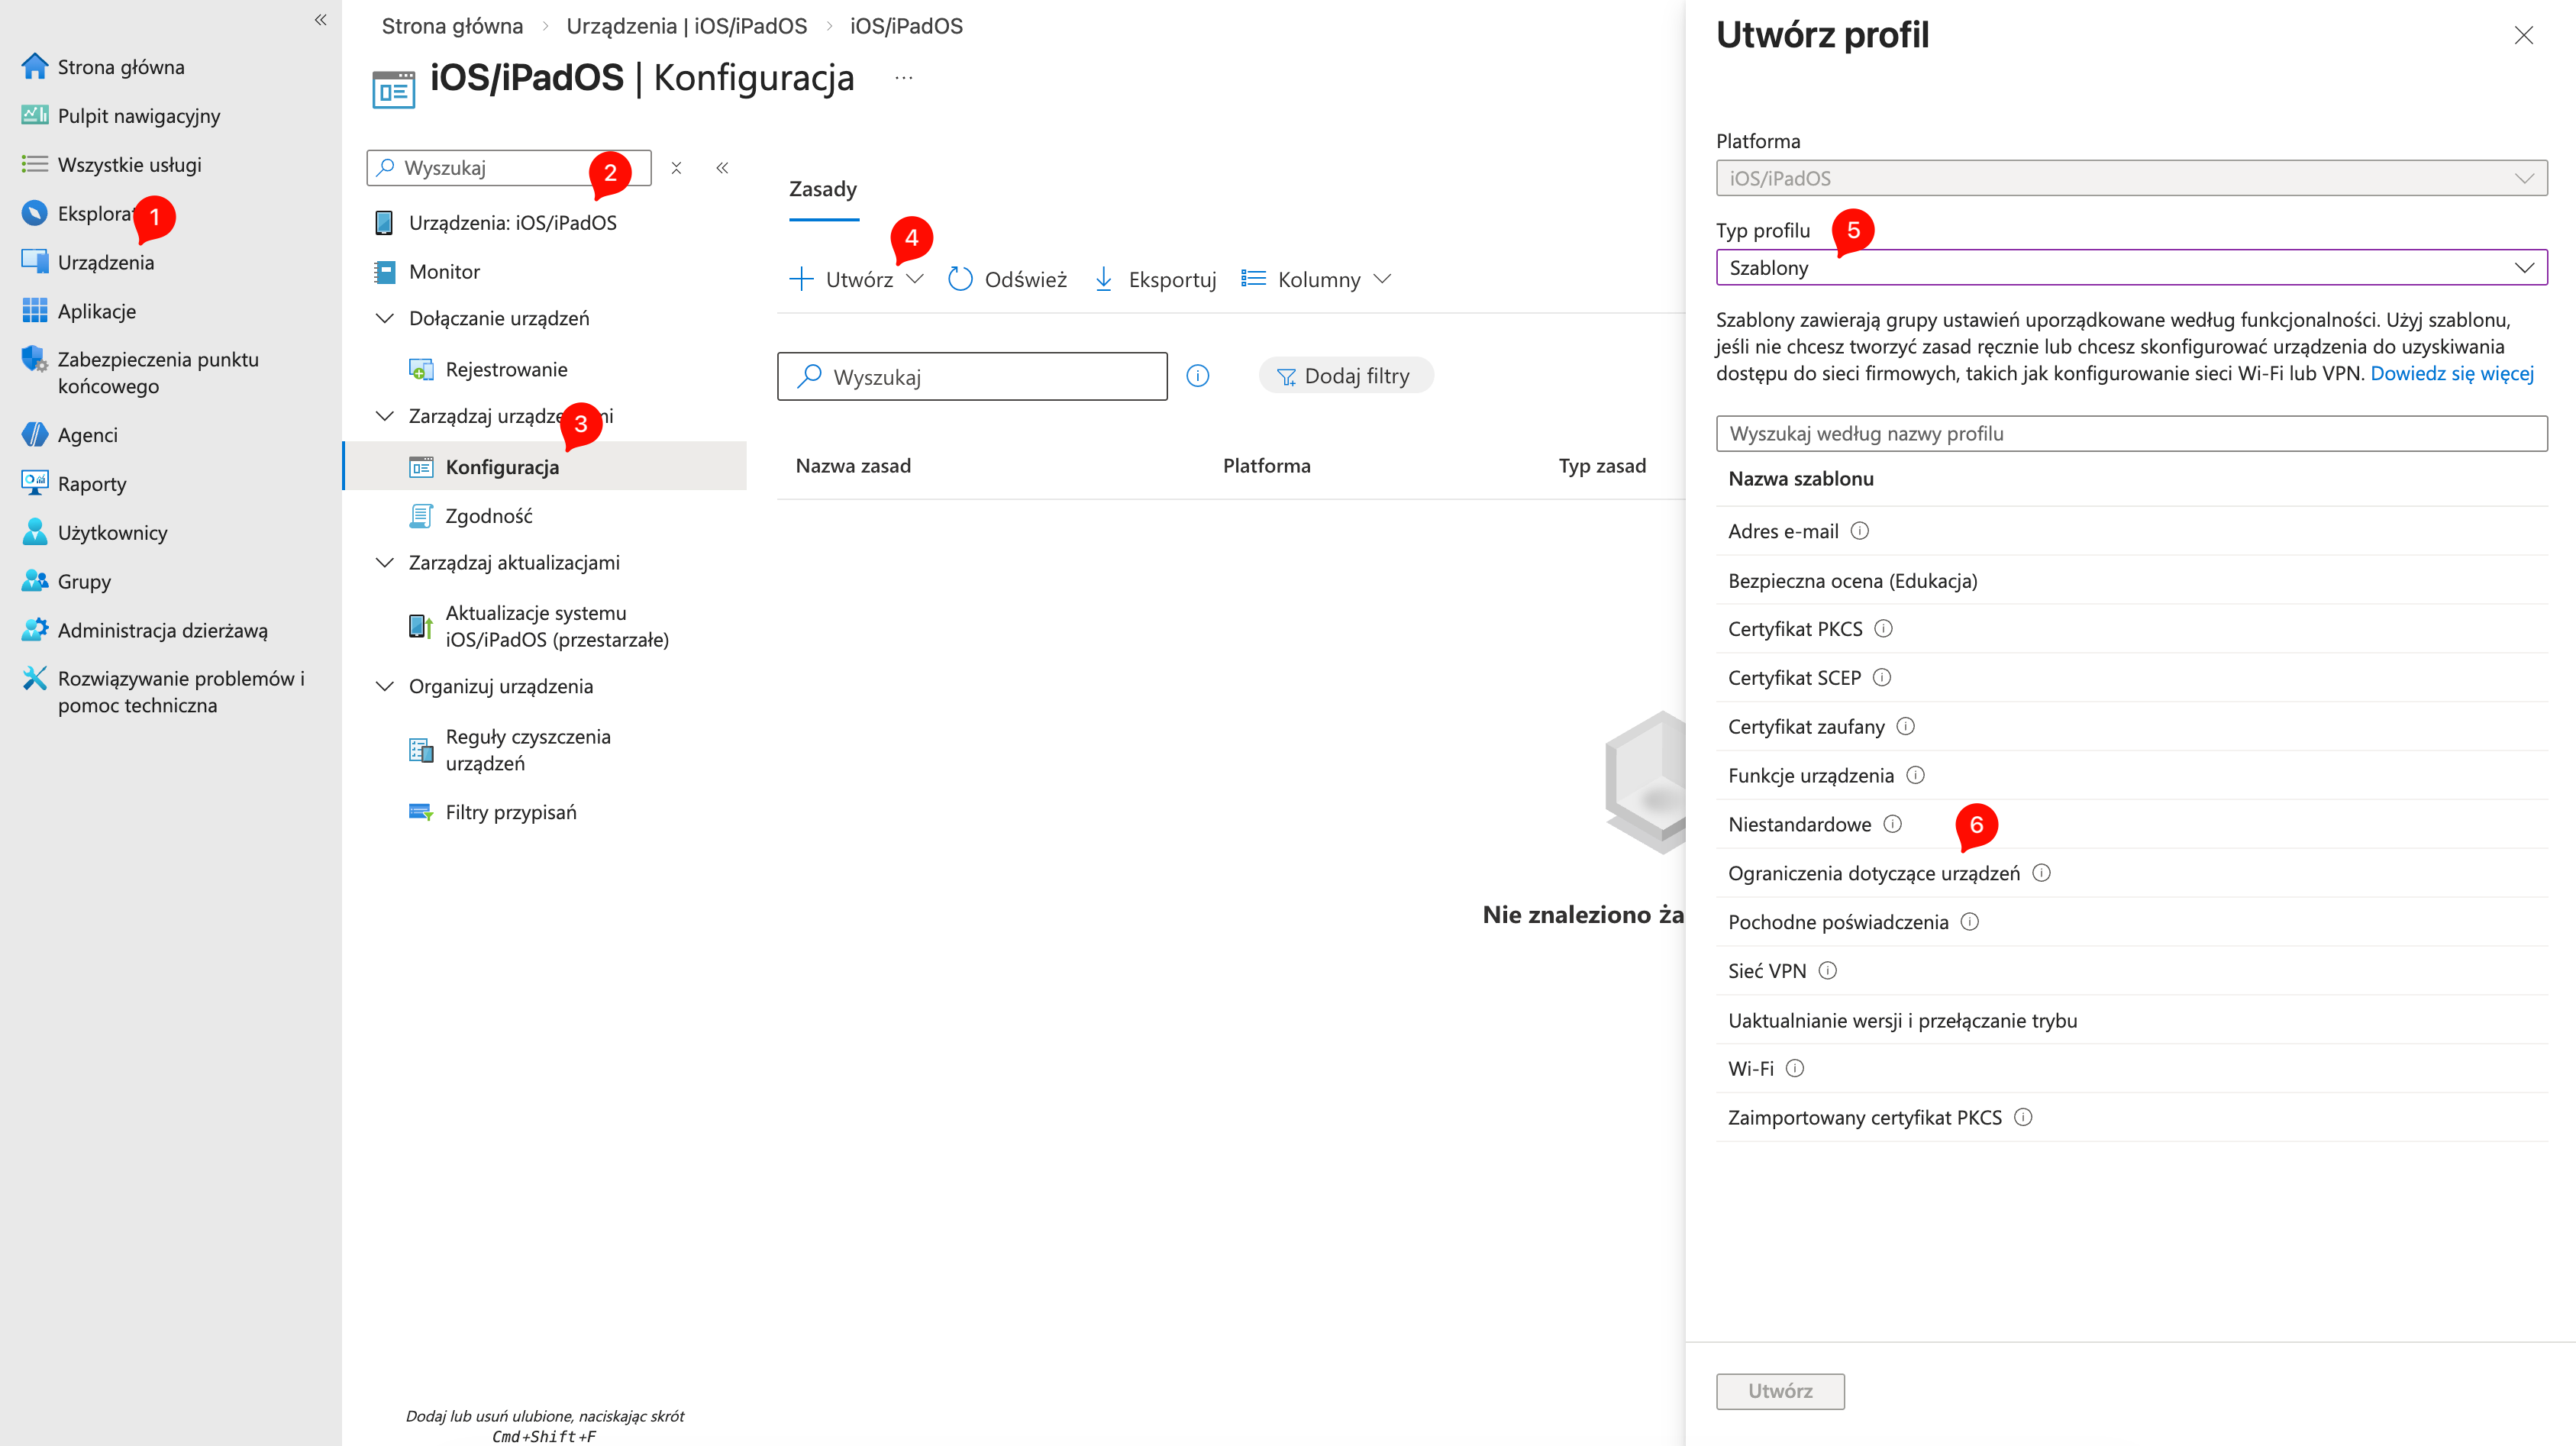Open Urządzenia in the sidebar
Screen dimensions: 2576x1446
click(x=105, y=262)
